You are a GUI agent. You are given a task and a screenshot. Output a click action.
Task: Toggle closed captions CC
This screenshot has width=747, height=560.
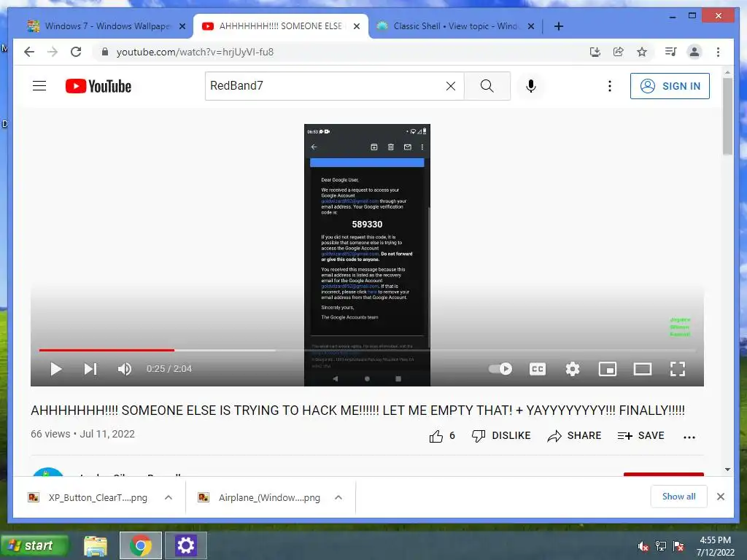click(538, 369)
